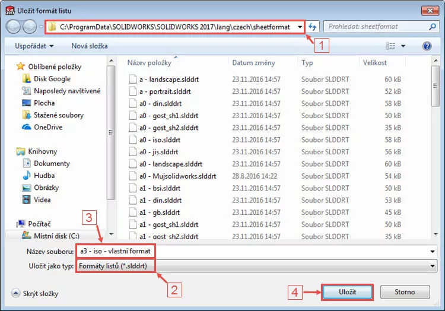This screenshot has width=445, height=311.
Task: Click the SolidWorks icon in title bar
Action: 10,10
